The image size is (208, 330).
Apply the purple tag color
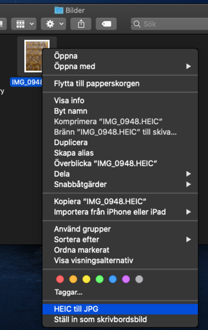click(126, 279)
